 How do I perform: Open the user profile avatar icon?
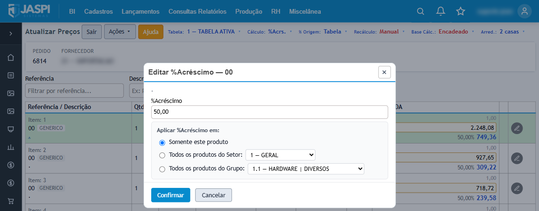(524, 11)
